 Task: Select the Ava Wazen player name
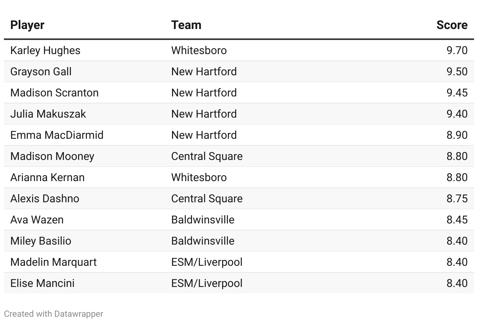(x=37, y=220)
